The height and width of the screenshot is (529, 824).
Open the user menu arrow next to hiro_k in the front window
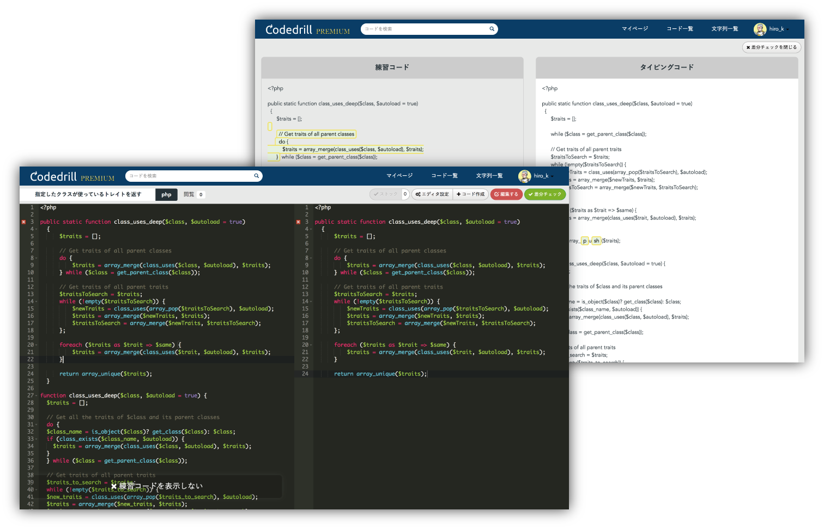pyautogui.click(x=552, y=176)
